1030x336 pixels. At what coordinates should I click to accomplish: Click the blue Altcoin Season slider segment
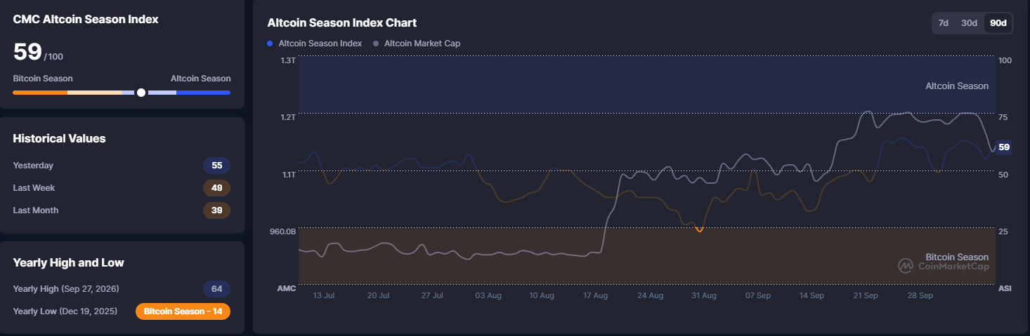pyautogui.click(x=203, y=93)
